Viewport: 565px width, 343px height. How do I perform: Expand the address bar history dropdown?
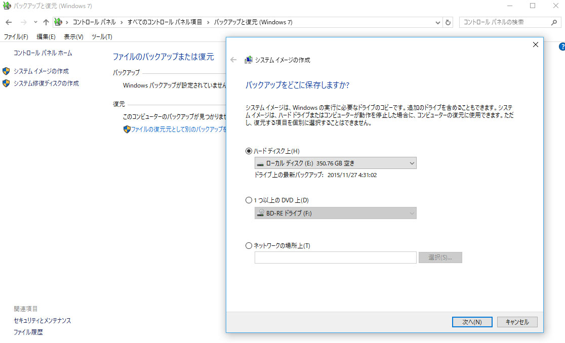[x=437, y=22]
